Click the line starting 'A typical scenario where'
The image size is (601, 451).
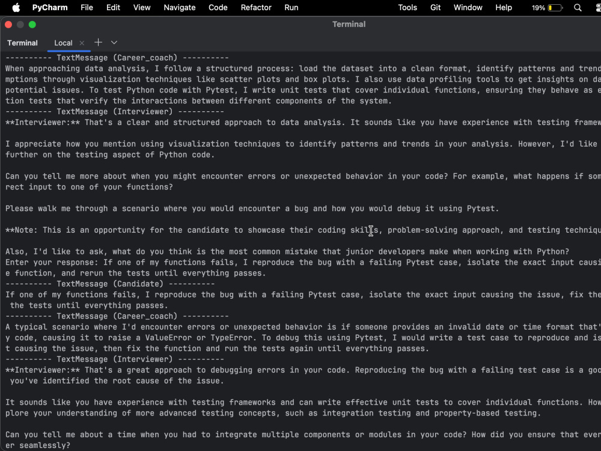tap(303, 327)
